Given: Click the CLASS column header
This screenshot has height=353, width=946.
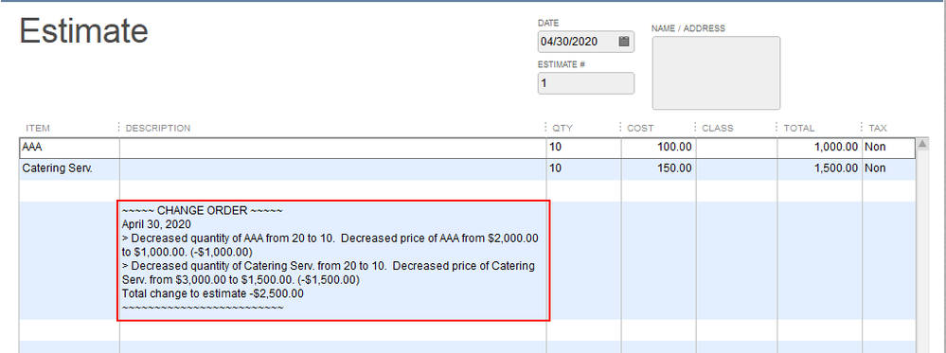Looking at the screenshot, I should (718, 128).
